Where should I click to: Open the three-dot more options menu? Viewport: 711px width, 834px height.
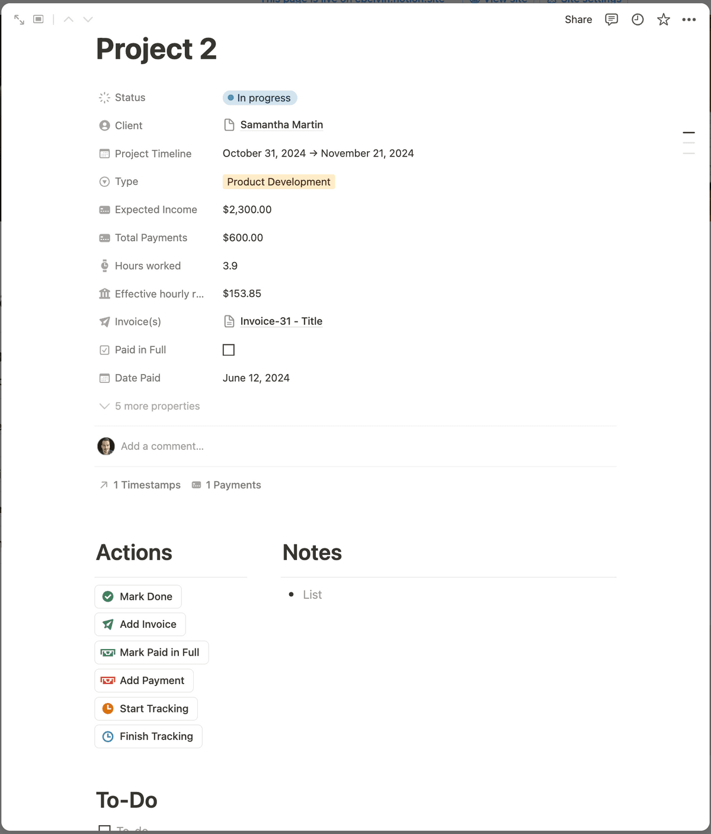(689, 20)
